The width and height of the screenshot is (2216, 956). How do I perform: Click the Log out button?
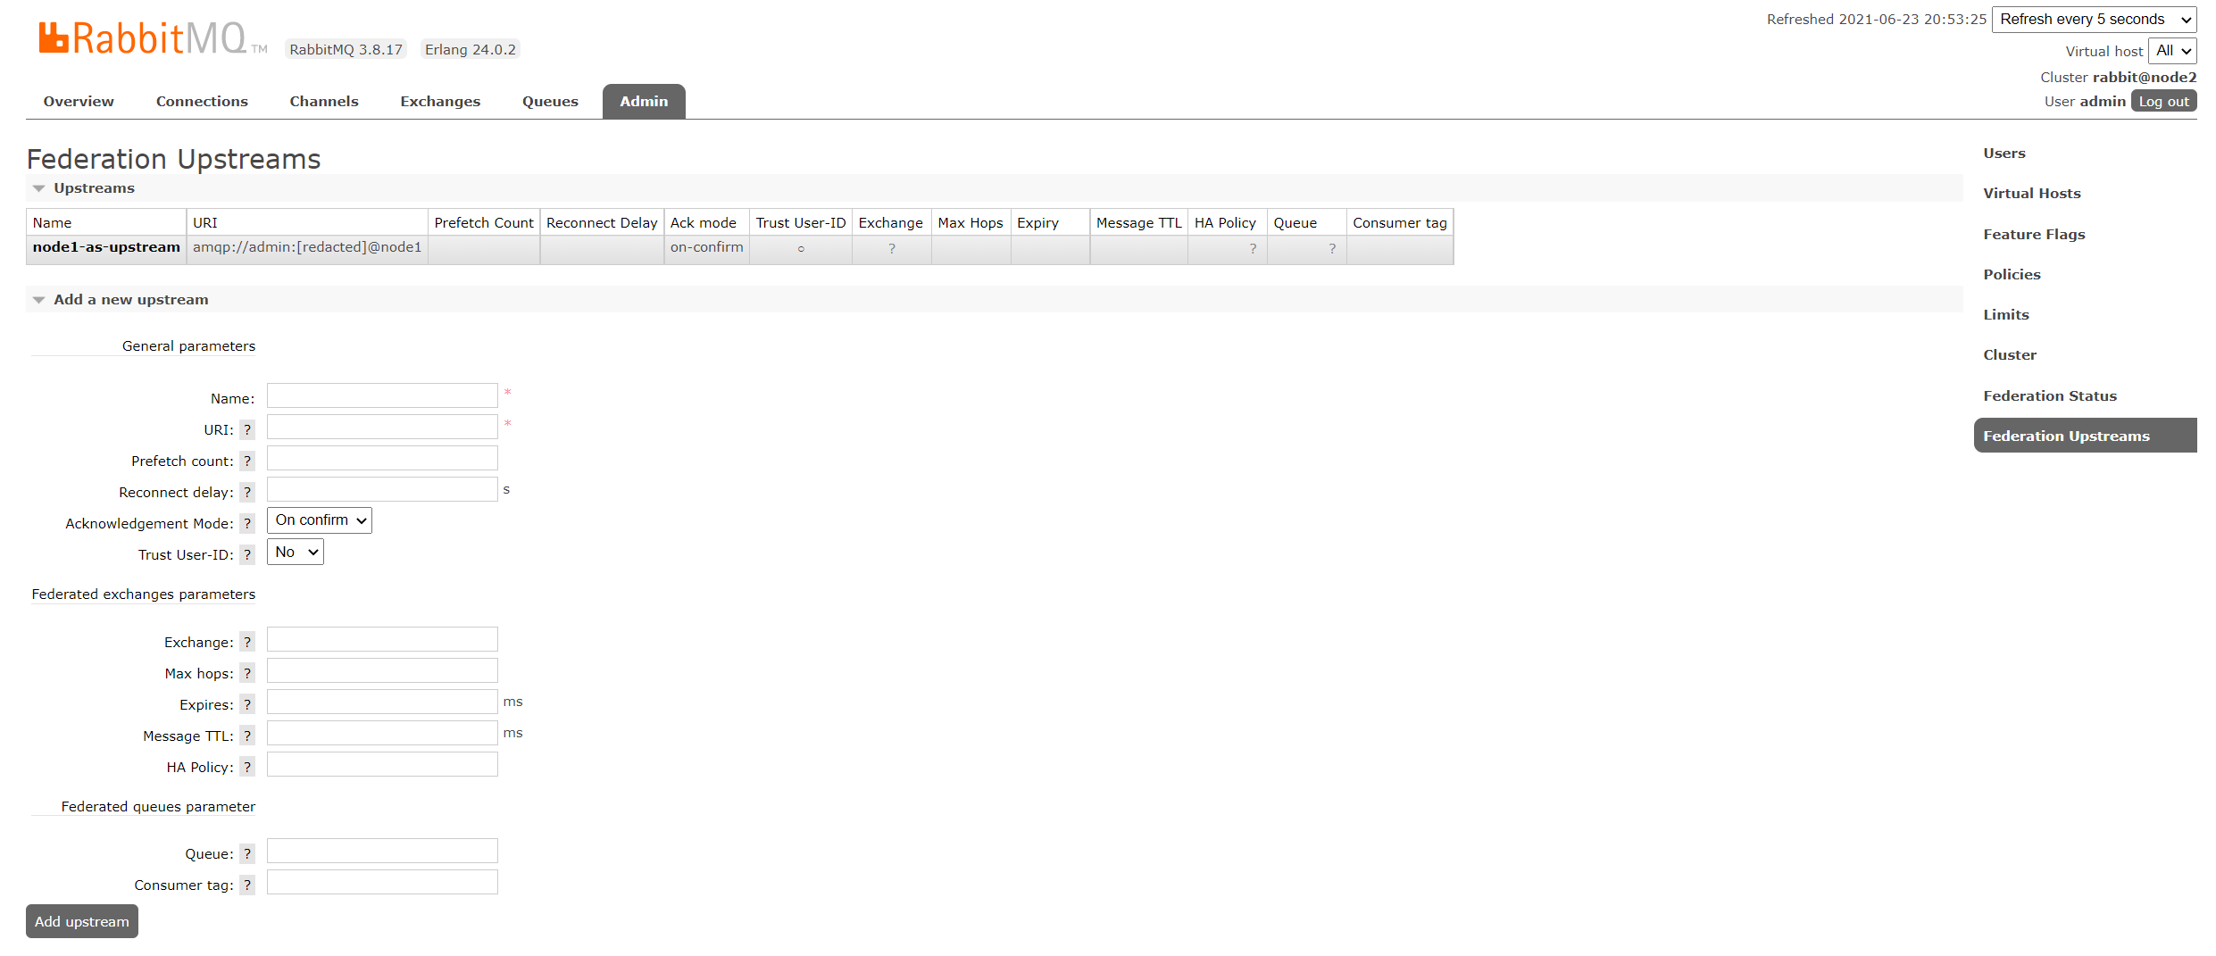tap(2163, 102)
